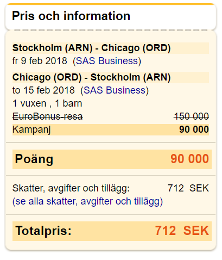Click the to 15 feb 2018 return date
This screenshot has height=260, width=222.
[x=43, y=90]
